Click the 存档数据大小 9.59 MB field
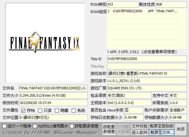Image resolution: width=189 pixels, height=137 pixels. [x=178, y=117]
